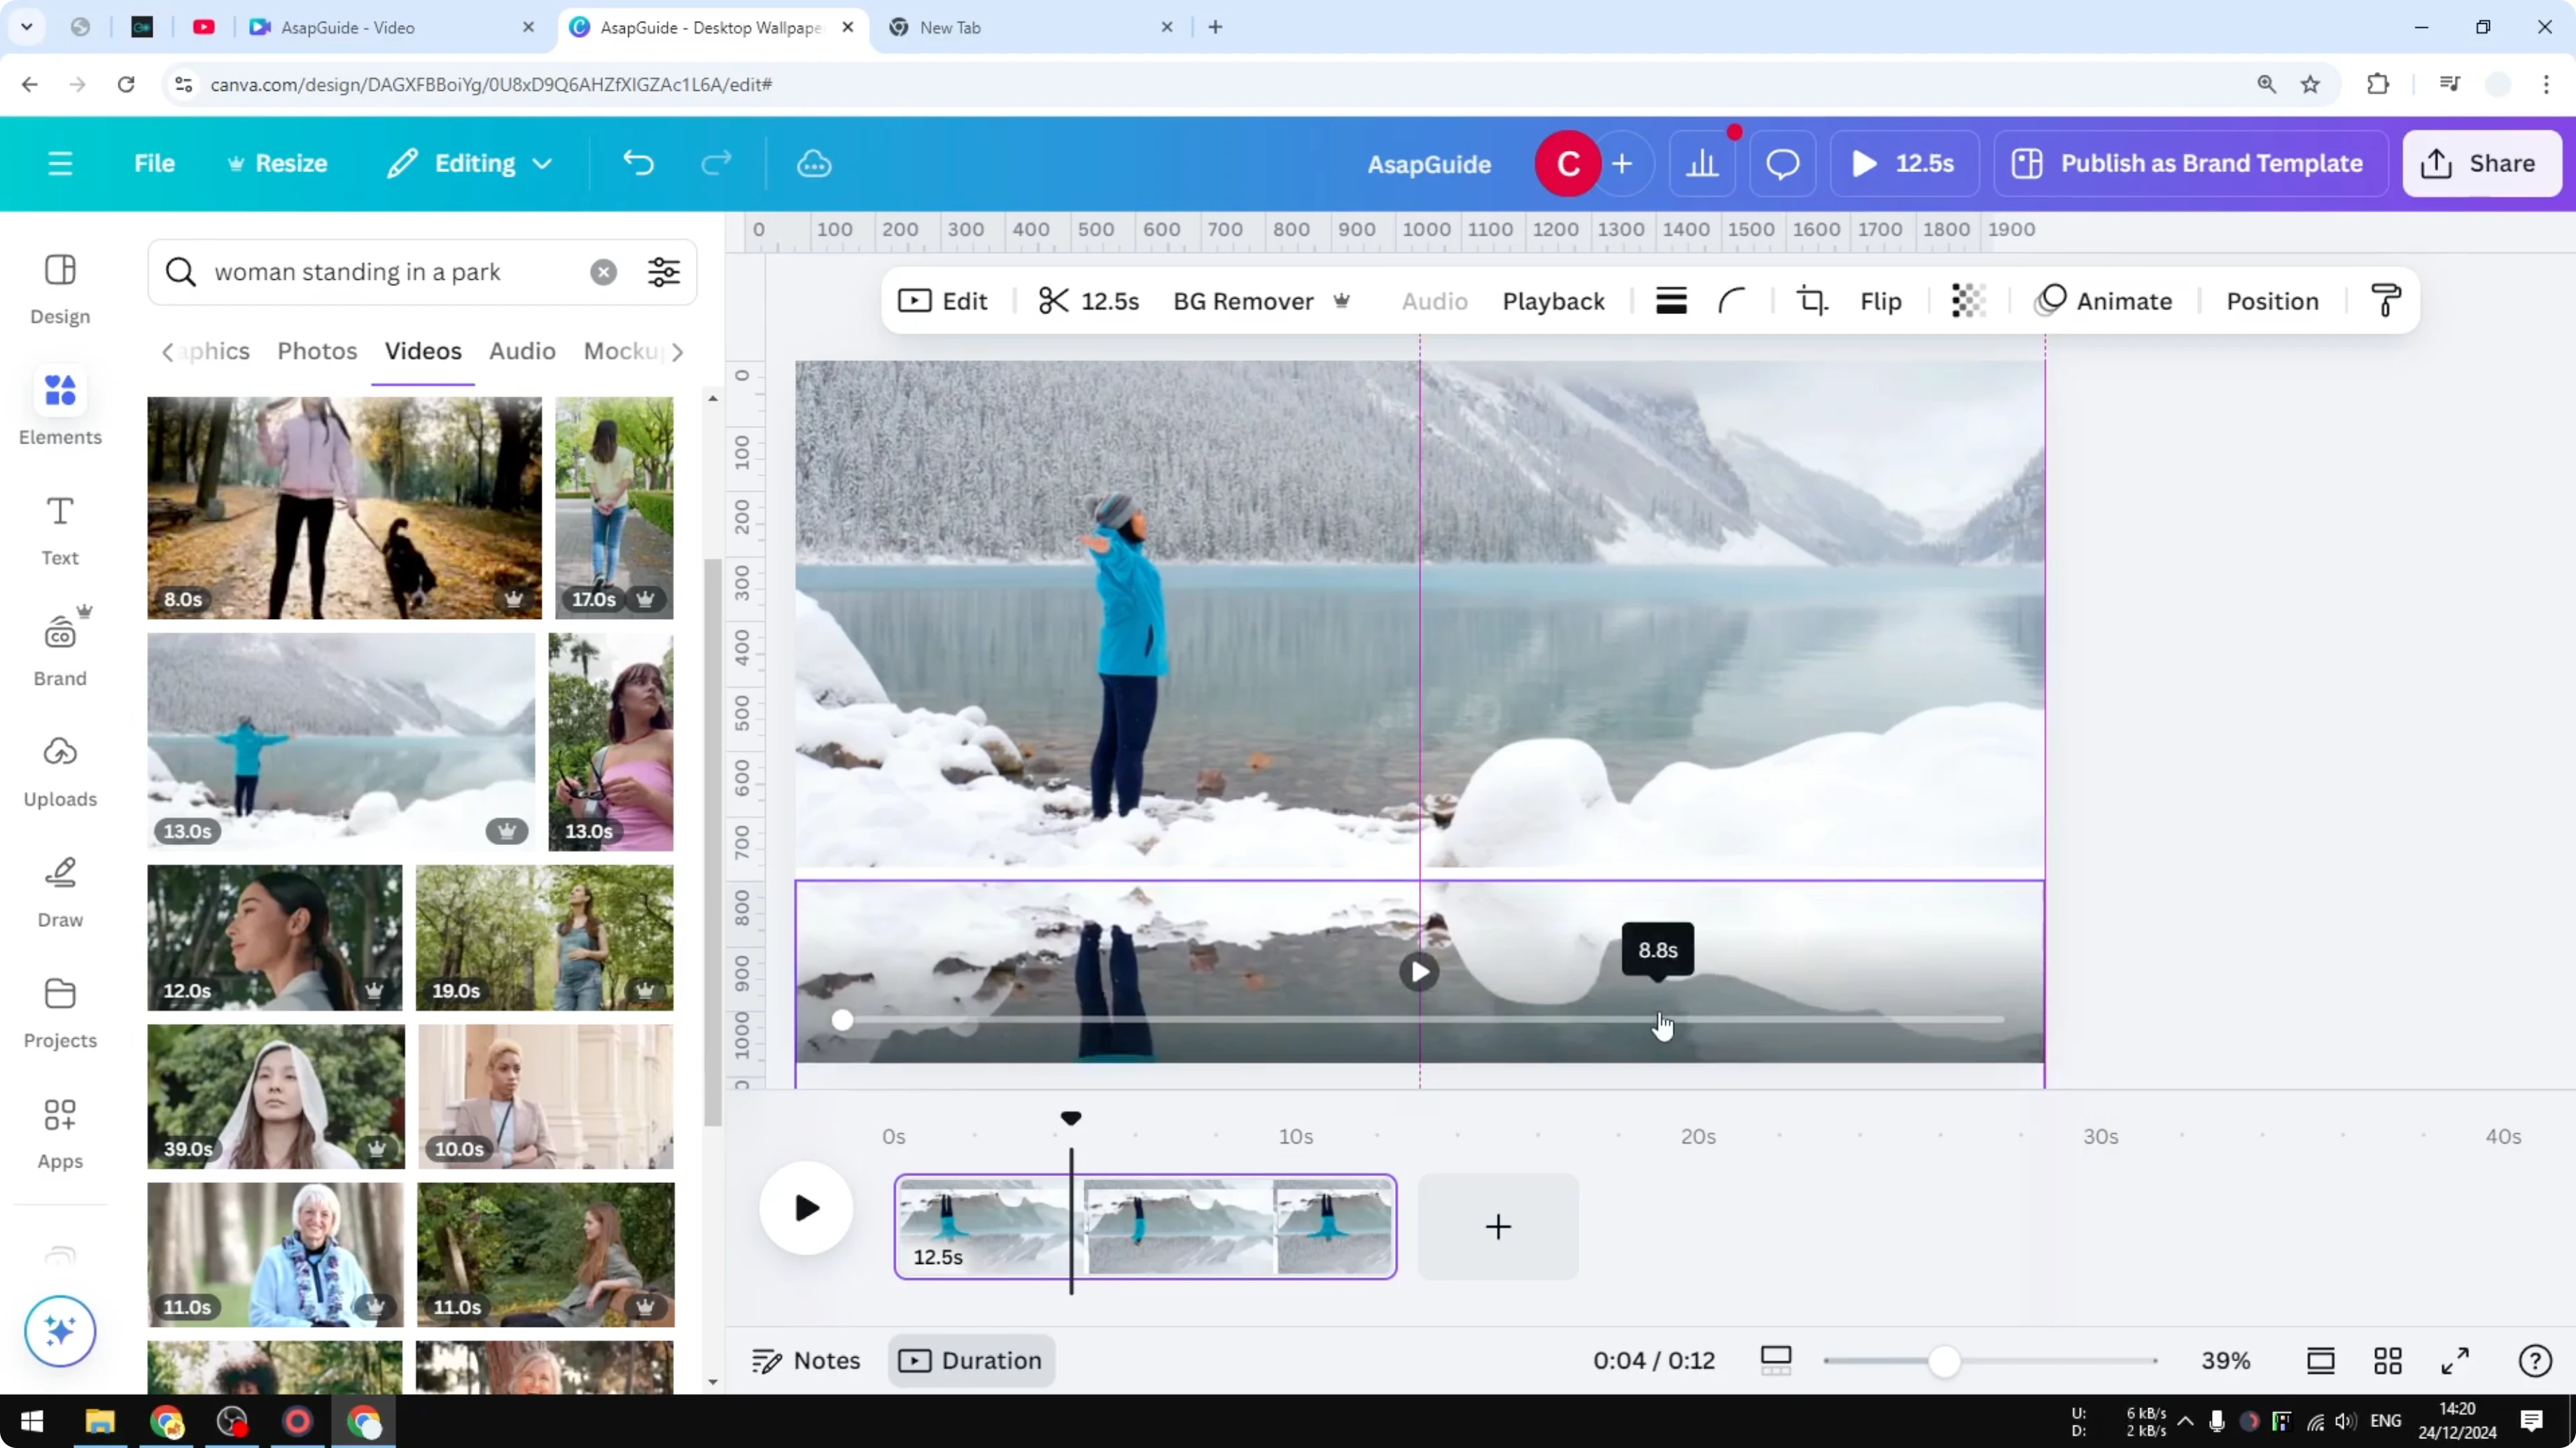Adjust the timeline zoom slider
Image resolution: width=2576 pixels, height=1448 pixels.
point(1946,1360)
